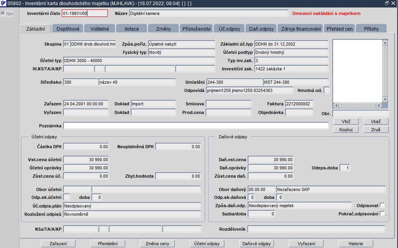Click the Název field with Digitální kamera

point(209,13)
